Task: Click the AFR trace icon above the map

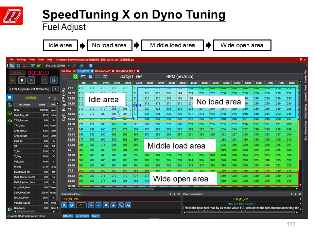Action: [105, 76]
